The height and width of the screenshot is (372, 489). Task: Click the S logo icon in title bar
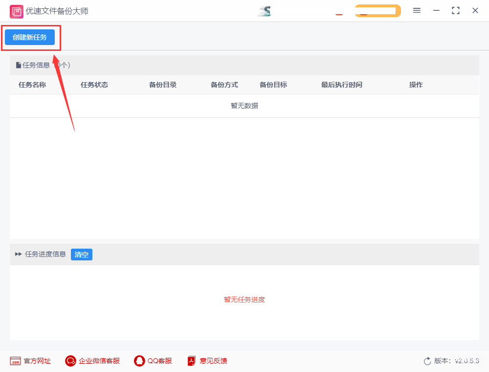(265, 11)
